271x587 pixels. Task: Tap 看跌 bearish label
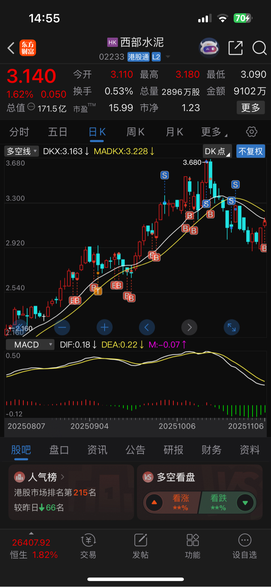point(218,498)
